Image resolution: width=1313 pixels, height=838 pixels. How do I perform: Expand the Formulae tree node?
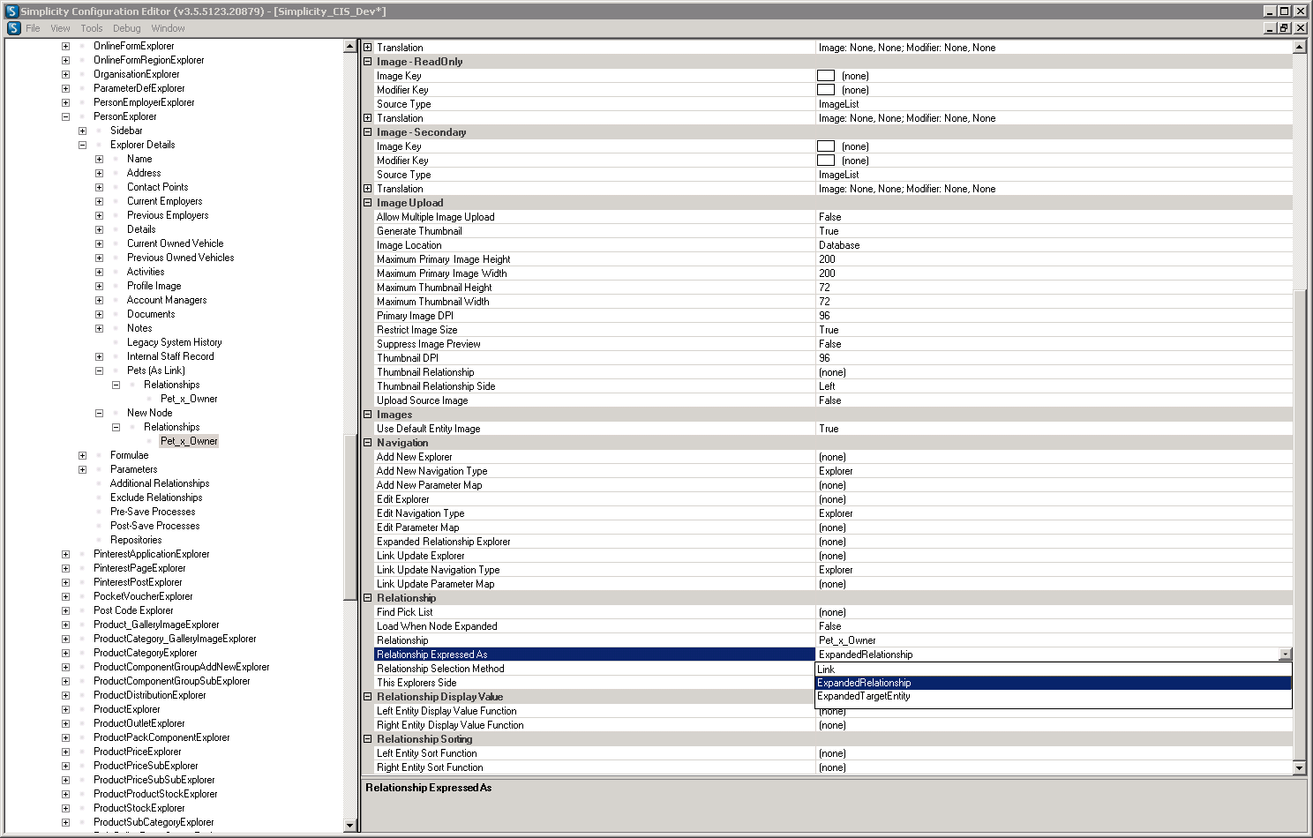click(82, 455)
